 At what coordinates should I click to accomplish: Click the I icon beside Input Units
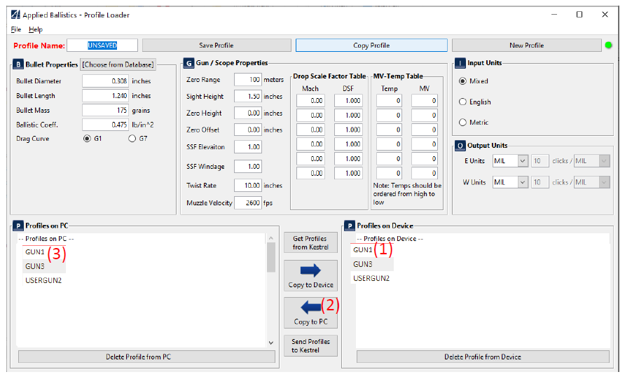[x=460, y=63]
